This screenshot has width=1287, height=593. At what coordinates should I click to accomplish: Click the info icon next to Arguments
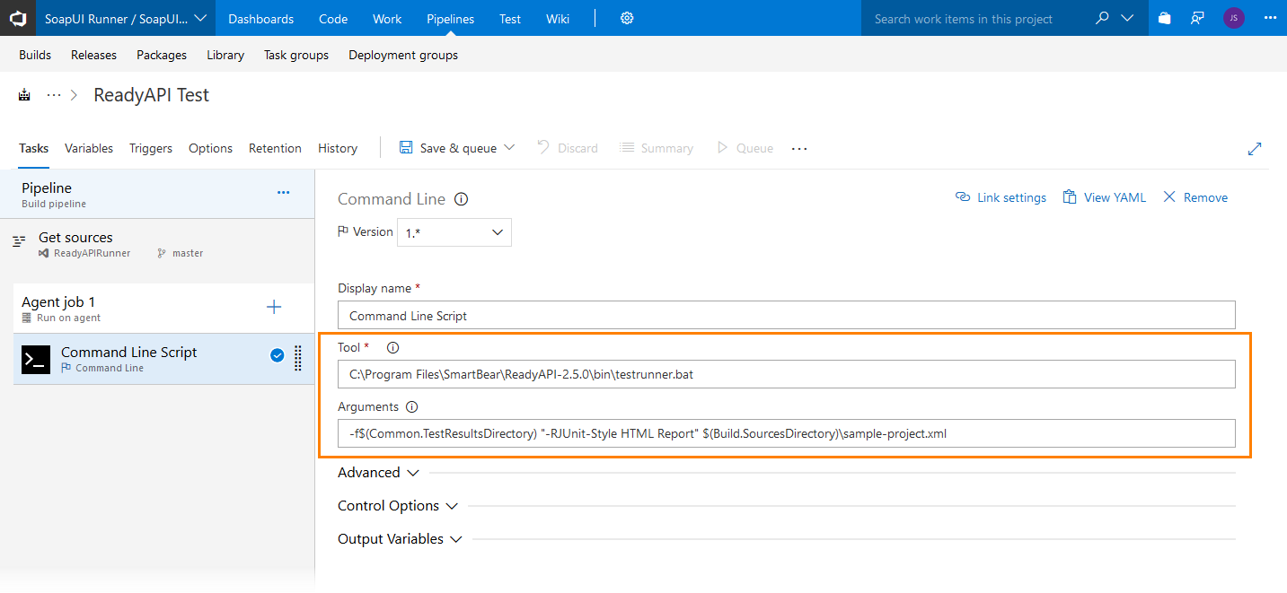[411, 406]
